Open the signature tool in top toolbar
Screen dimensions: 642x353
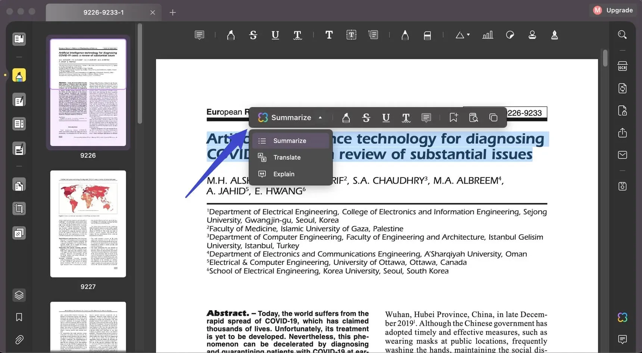(554, 35)
